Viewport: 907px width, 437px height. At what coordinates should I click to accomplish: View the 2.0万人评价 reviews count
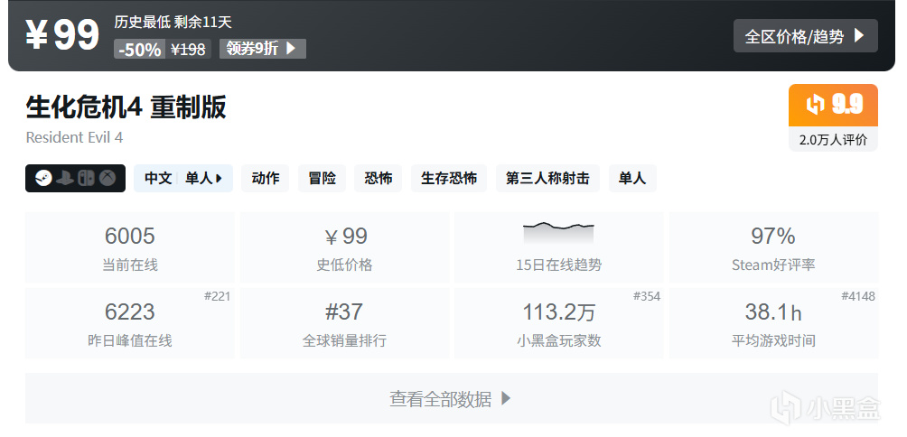tap(833, 139)
